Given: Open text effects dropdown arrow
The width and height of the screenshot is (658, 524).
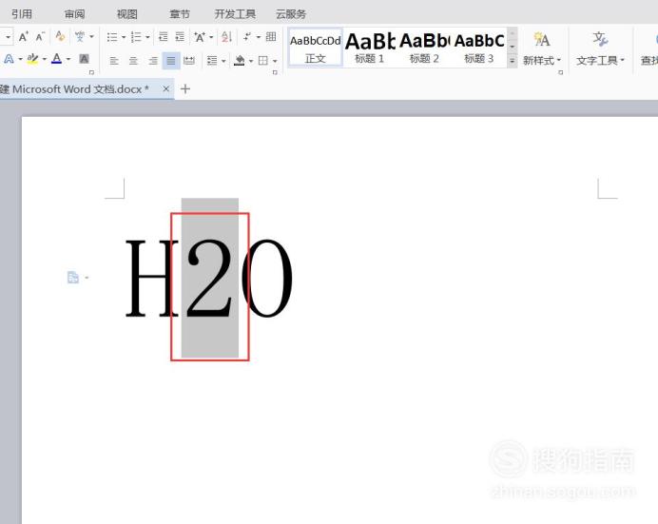Looking at the screenshot, I should (x=20, y=59).
